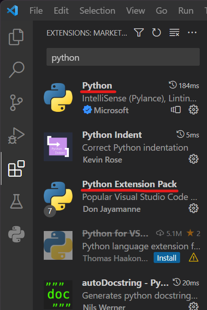Click the 20ms activation time
Screen dimensions: 207x310
pyautogui.click(x=186, y=283)
